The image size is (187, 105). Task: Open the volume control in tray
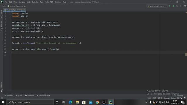coord(164,102)
